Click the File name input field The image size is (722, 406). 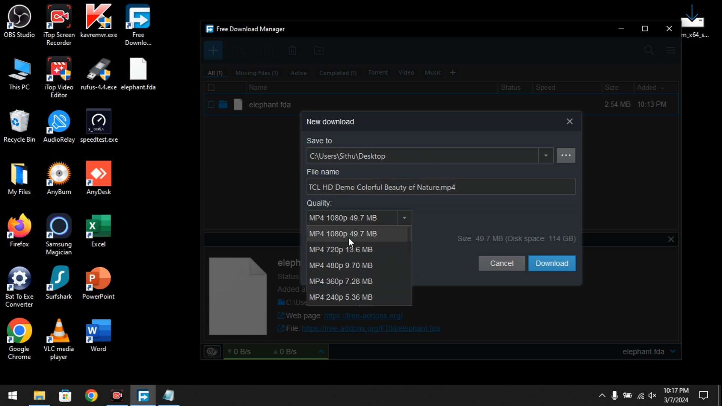coord(441,187)
